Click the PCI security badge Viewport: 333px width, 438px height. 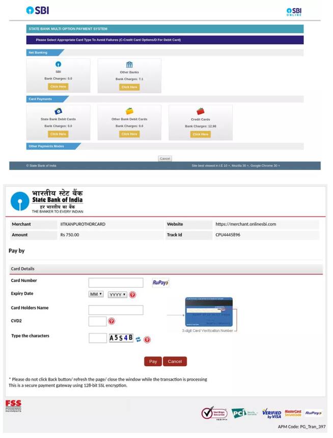244,413
